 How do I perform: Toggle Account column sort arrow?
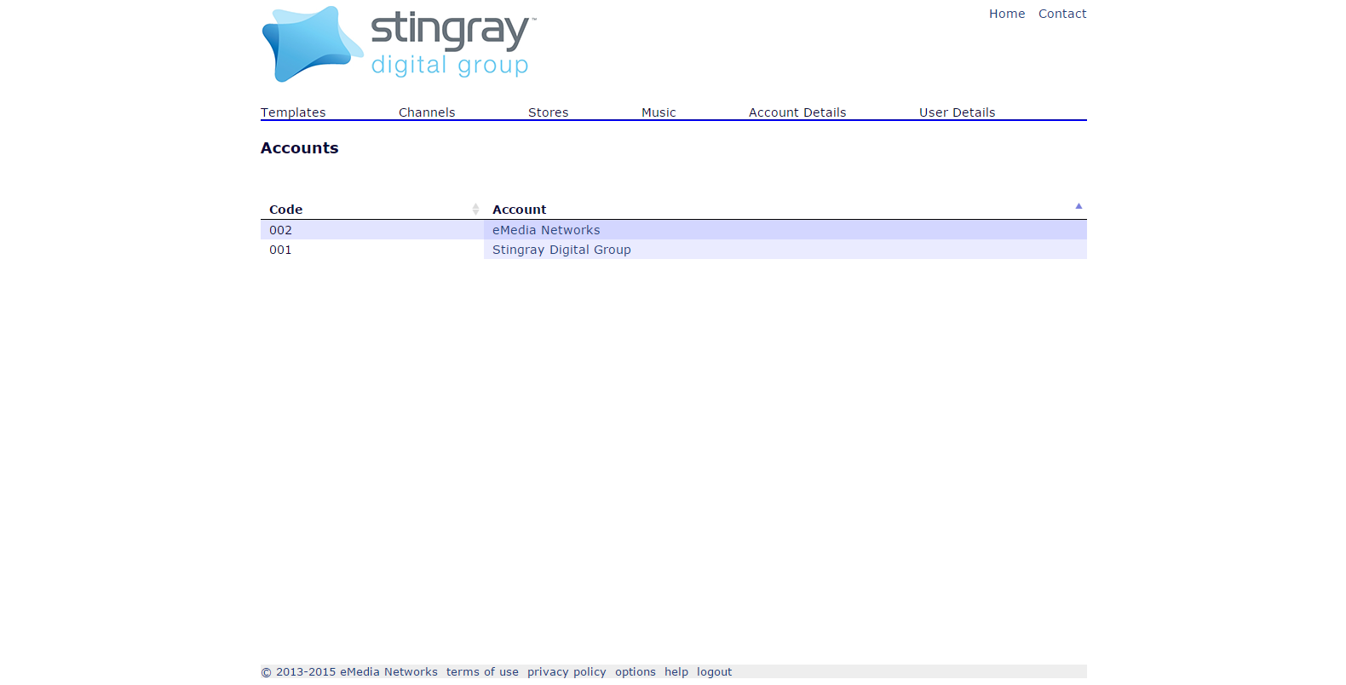[1079, 206]
